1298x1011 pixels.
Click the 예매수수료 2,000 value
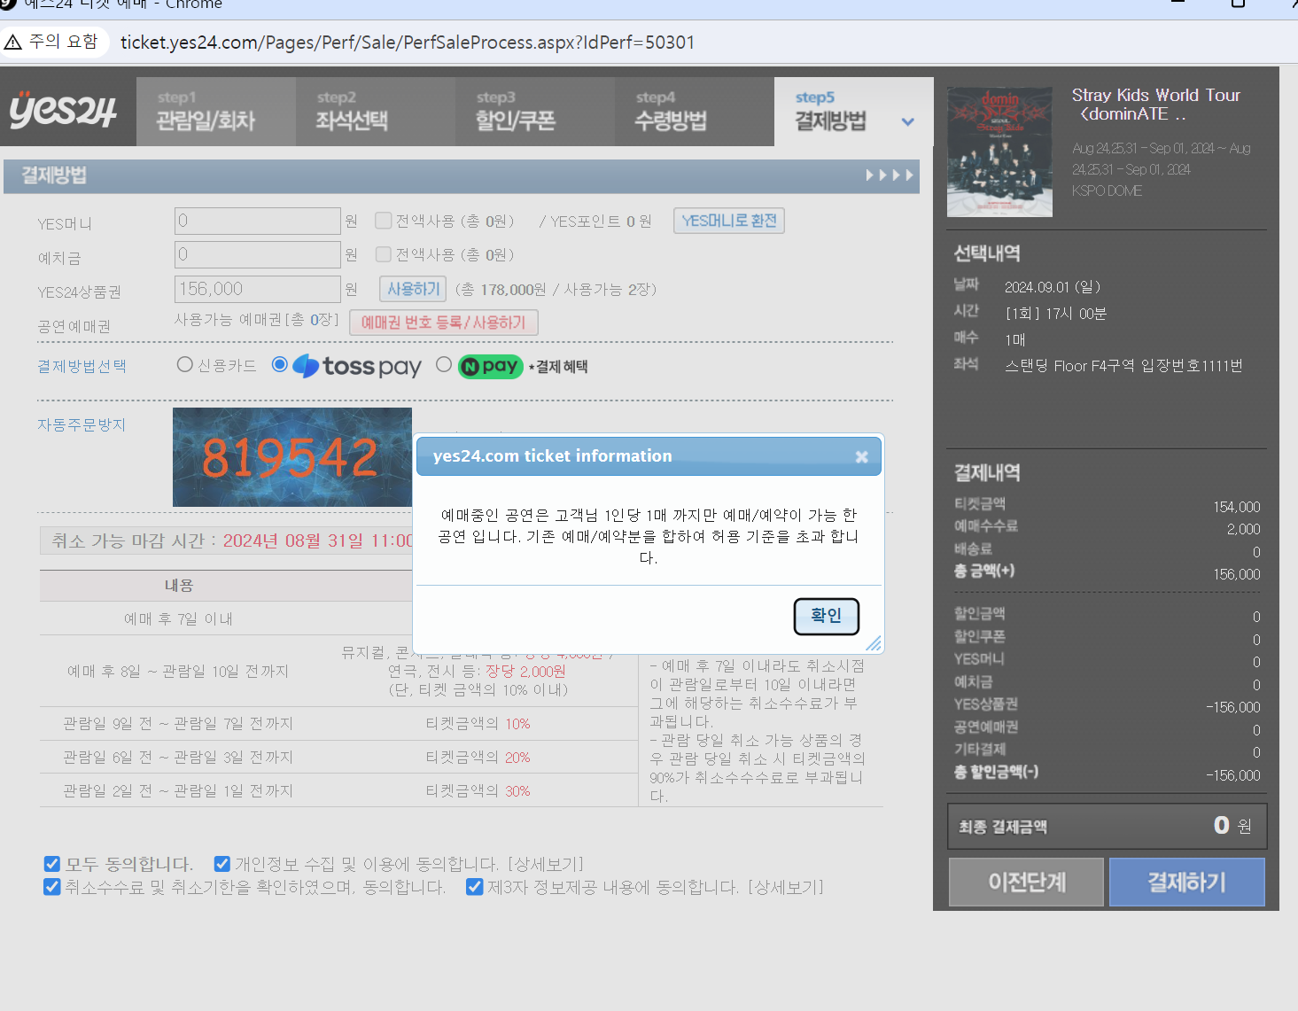coord(1244,529)
